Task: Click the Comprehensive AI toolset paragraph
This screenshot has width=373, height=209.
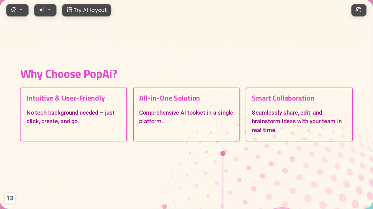Action: click(x=186, y=117)
